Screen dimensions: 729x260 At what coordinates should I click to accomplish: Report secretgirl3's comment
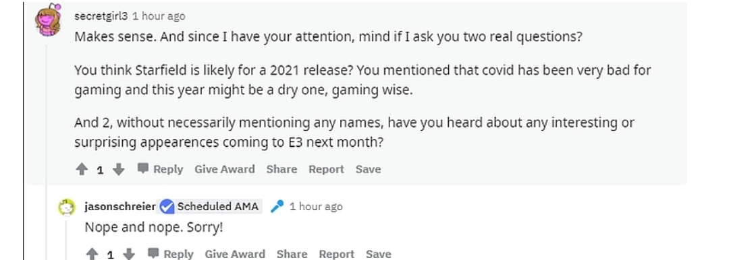pos(327,169)
